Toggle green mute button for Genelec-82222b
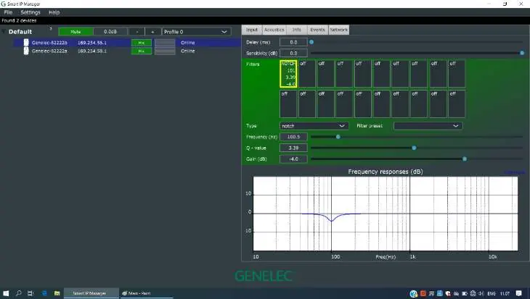 142,43
